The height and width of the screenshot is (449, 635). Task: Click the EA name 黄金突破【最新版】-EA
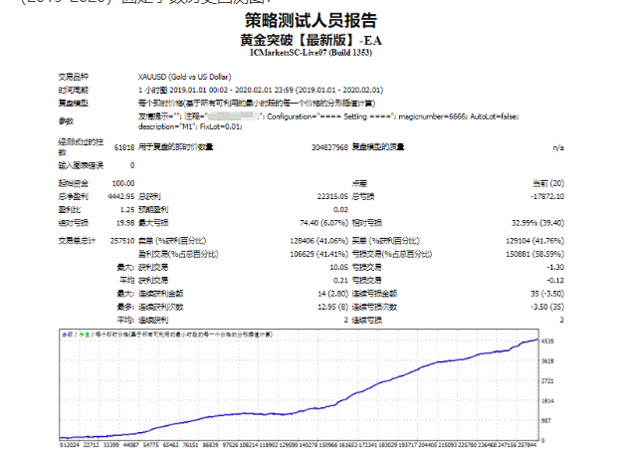pos(311,40)
